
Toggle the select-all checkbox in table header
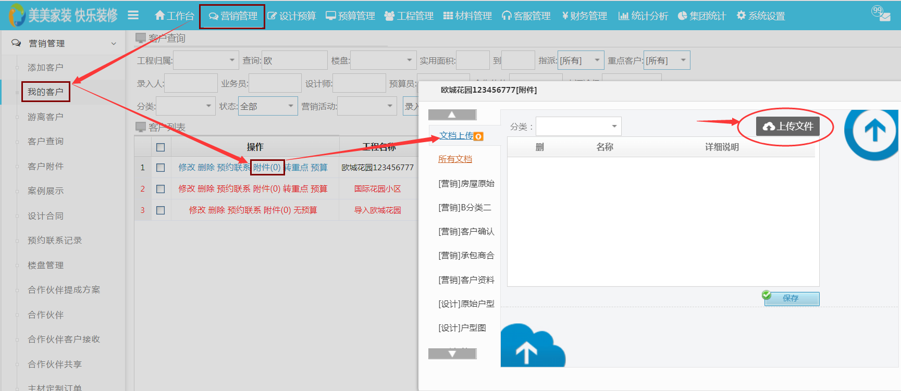pos(161,147)
